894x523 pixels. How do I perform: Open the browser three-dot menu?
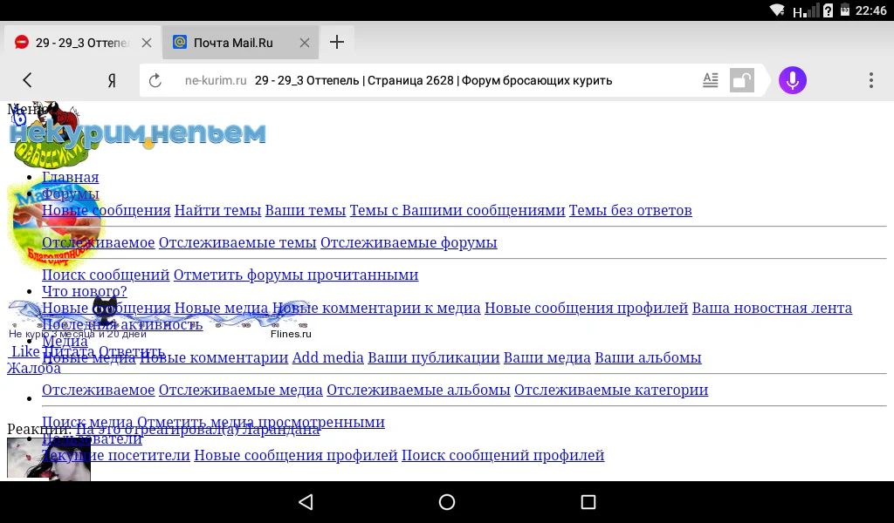coord(870,80)
